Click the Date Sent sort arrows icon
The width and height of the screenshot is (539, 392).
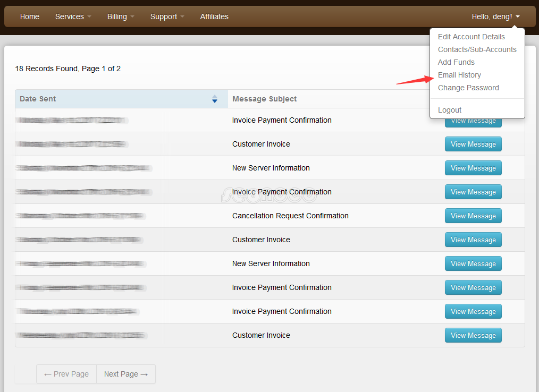point(215,99)
